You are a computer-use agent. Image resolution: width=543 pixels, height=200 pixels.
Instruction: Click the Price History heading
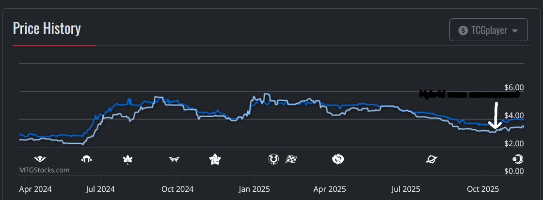(47, 29)
